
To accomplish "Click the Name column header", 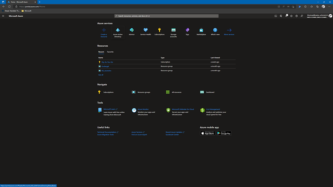I will [x=101, y=58].
